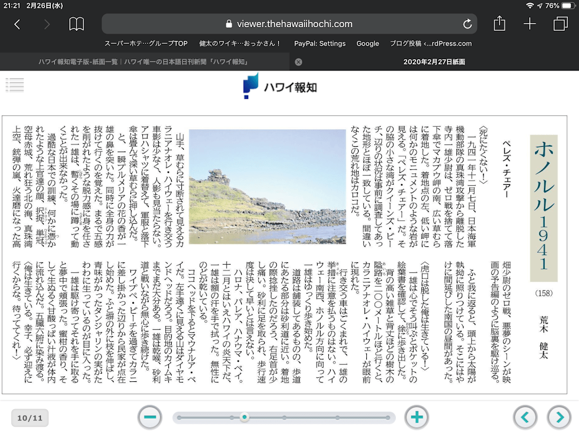Viewport: 579px width, 434px height.
Task: Go to next page with right chevron
Action: tap(559, 417)
